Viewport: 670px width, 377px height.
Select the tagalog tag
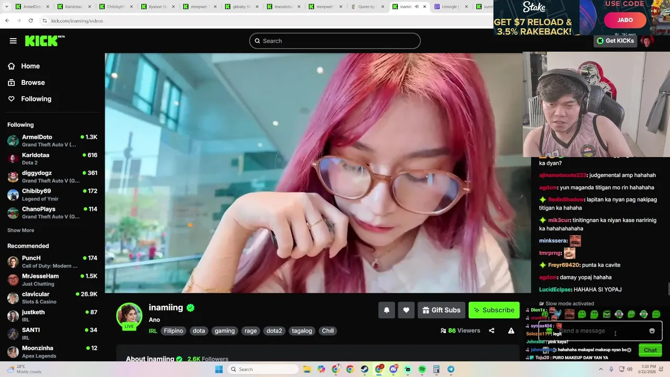[x=302, y=331]
